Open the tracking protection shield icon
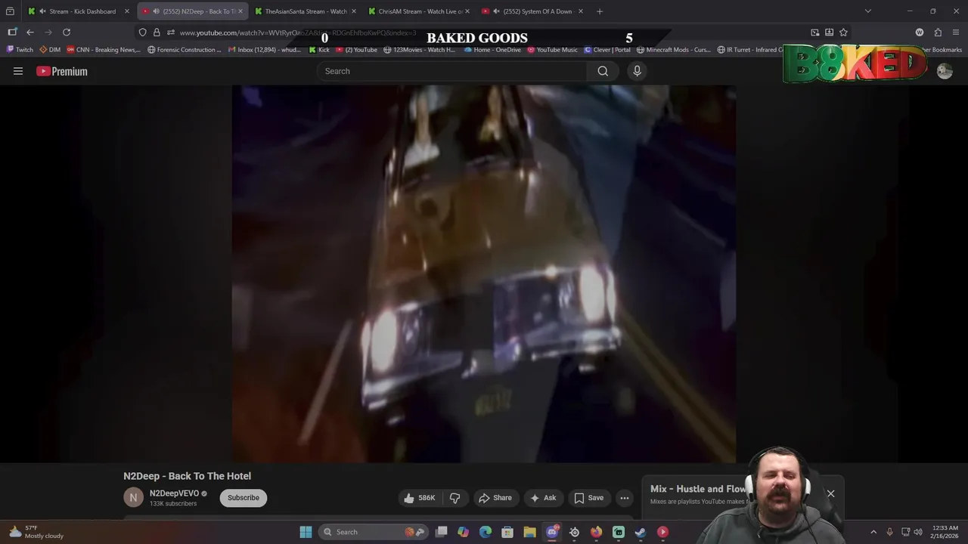Screen dimensions: 968x544 coord(142,32)
